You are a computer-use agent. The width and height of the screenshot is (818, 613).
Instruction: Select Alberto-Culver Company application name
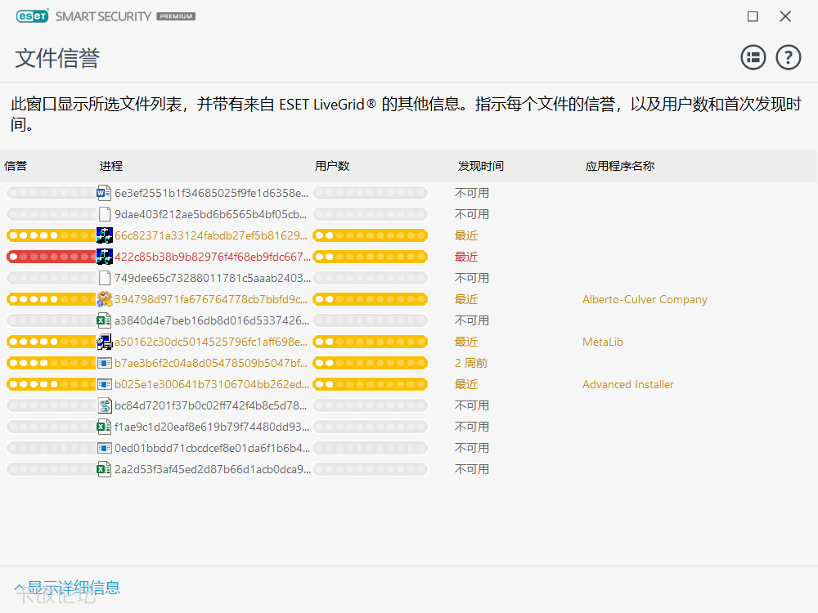tap(645, 299)
